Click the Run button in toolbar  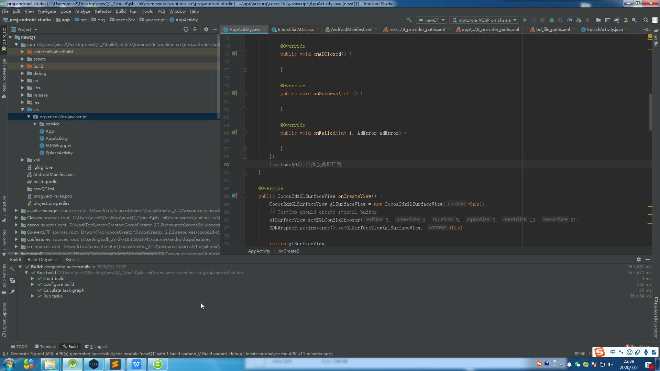525,20
